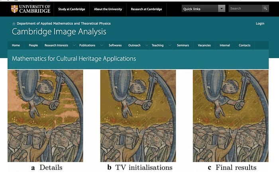Screen dimensions: 279x176
Task: Open the Contacts page
Action: click(x=244, y=45)
